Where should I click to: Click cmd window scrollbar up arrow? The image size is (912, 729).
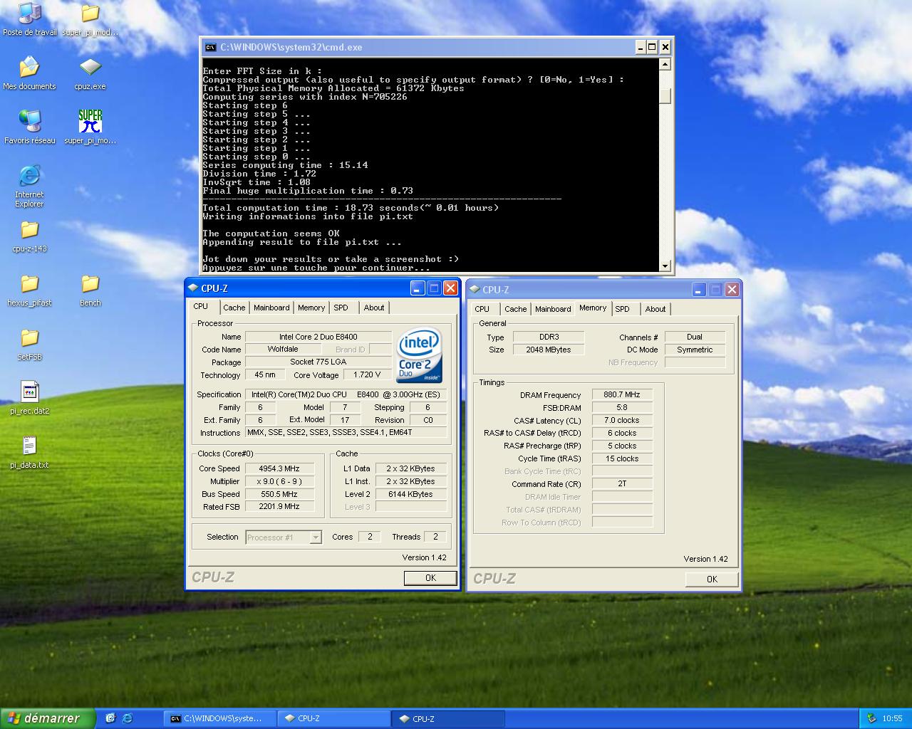[665, 65]
